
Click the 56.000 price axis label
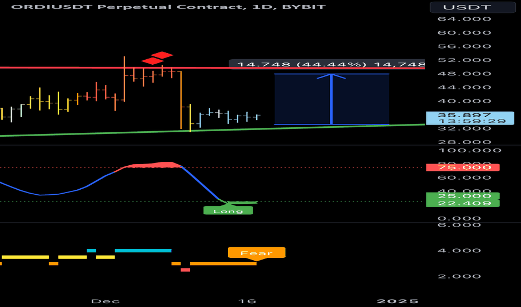coord(464,46)
